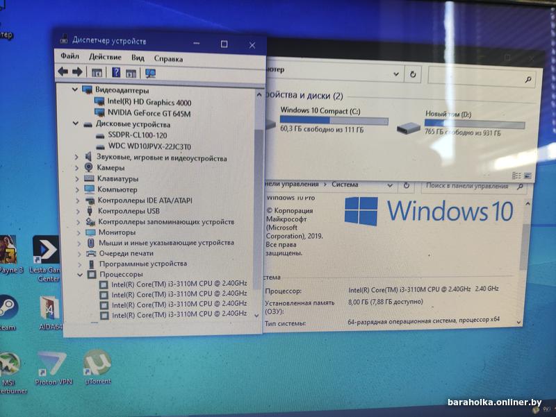Click the Back arrow in Device Manager toolbar
Viewport: 556px width, 417px height.
pos(63,72)
